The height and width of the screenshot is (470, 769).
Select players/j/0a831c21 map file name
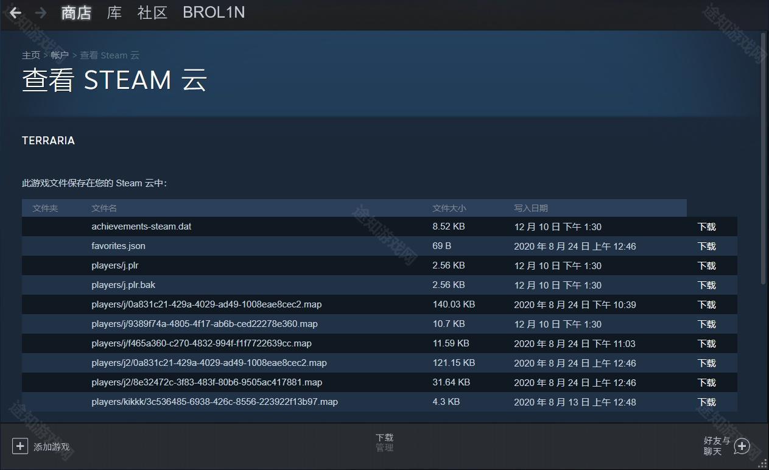pyautogui.click(x=206, y=304)
